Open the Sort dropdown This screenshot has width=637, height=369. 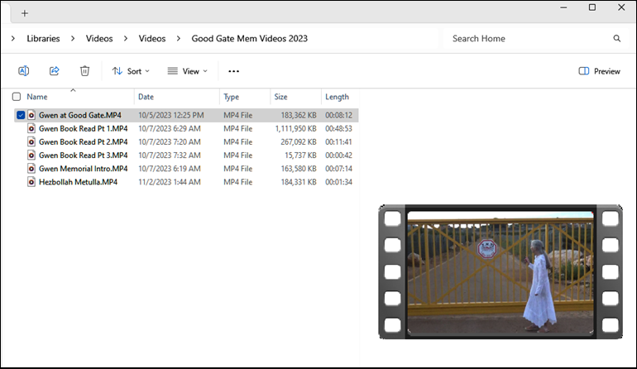[132, 71]
